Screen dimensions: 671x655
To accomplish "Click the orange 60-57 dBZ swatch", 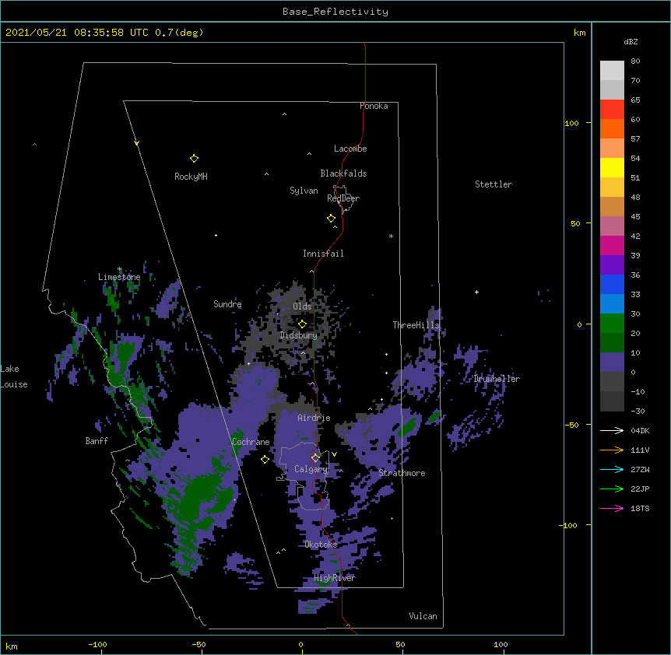I will point(612,129).
